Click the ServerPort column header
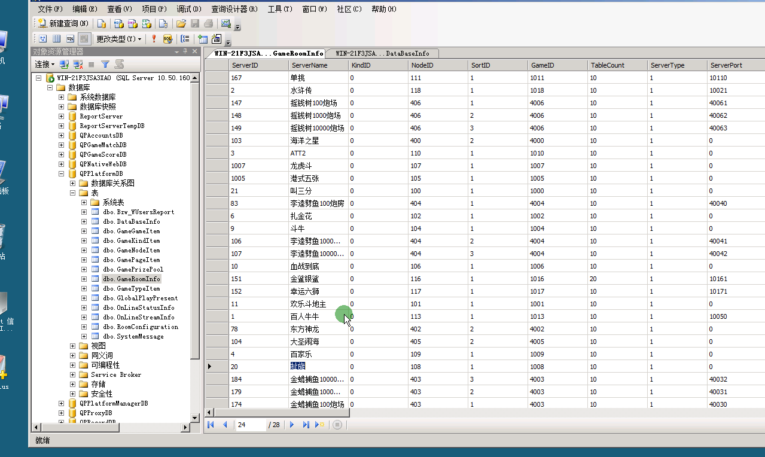The height and width of the screenshot is (457, 765). pyautogui.click(x=736, y=65)
